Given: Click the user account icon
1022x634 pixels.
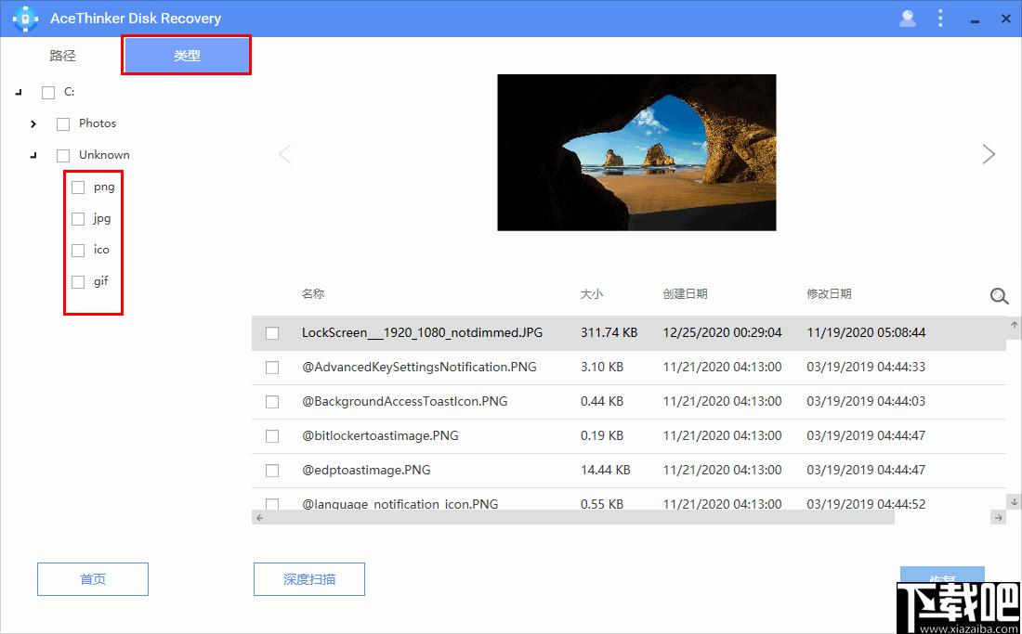Looking at the screenshot, I should (908, 19).
